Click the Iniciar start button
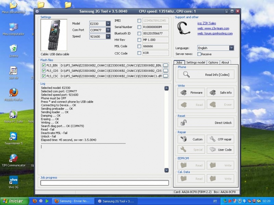The width and height of the screenshot is (274, 205). click(14, 201)
